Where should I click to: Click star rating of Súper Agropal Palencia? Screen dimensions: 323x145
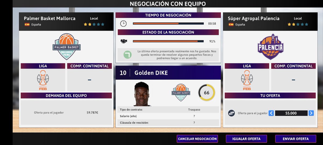tap(298, 24)
